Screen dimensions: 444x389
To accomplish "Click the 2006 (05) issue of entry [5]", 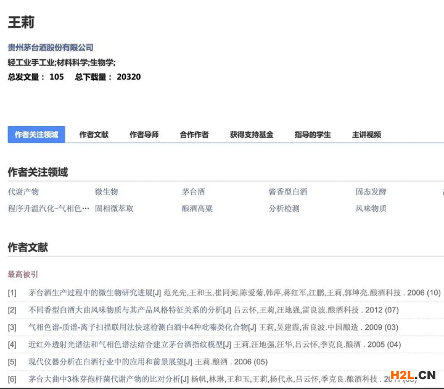I will coord(251,362).
